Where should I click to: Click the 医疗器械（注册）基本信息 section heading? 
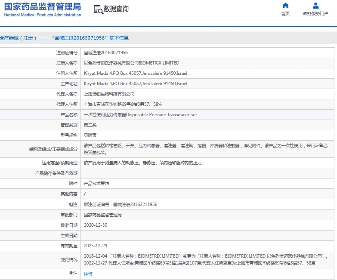coord(64,38)
